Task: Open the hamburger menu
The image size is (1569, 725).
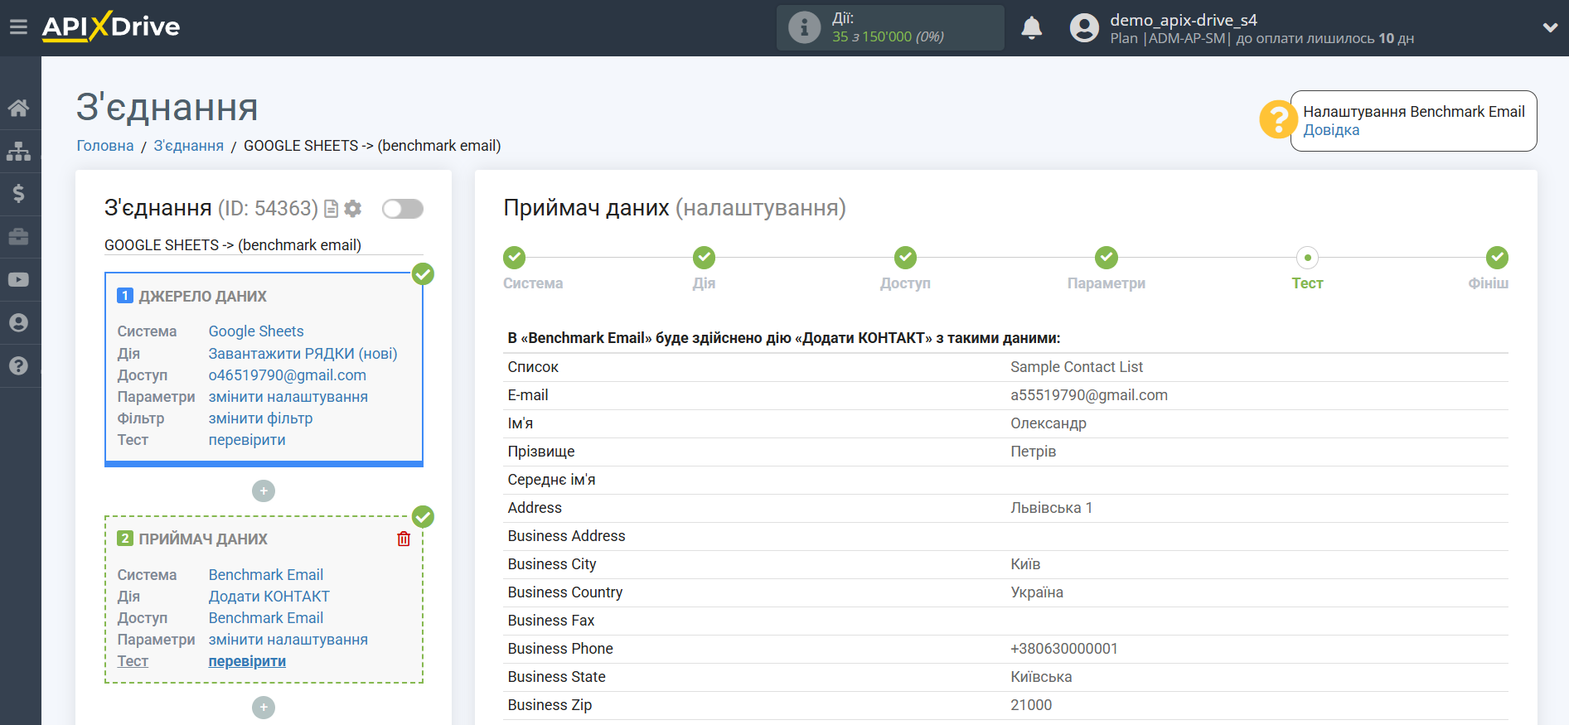Action: tap(18, 27)
